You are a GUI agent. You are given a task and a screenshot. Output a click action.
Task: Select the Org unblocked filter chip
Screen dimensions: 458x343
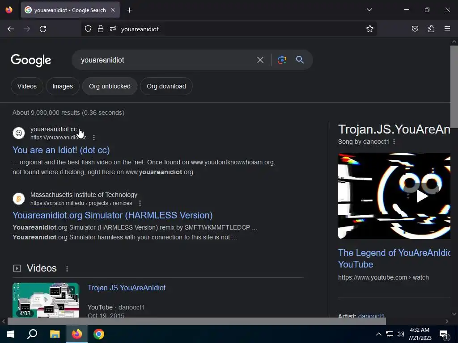pyautogui.click(x=110, y=86)
